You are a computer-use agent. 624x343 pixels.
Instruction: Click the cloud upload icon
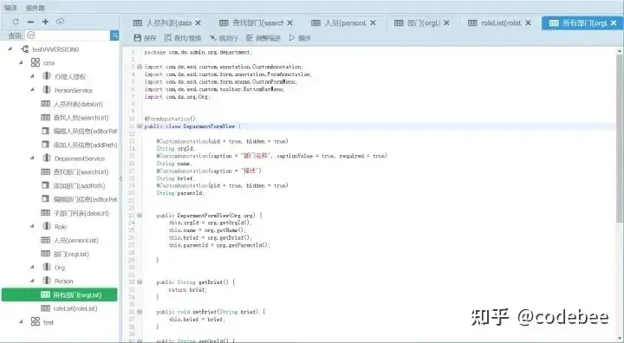point(60,22)
